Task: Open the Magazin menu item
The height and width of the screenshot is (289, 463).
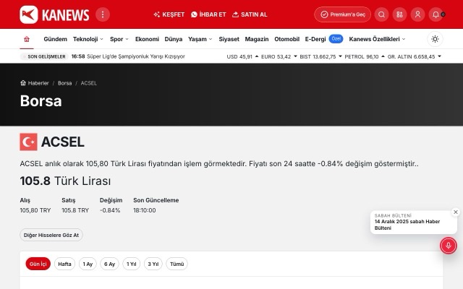Action: pos(257,39)
